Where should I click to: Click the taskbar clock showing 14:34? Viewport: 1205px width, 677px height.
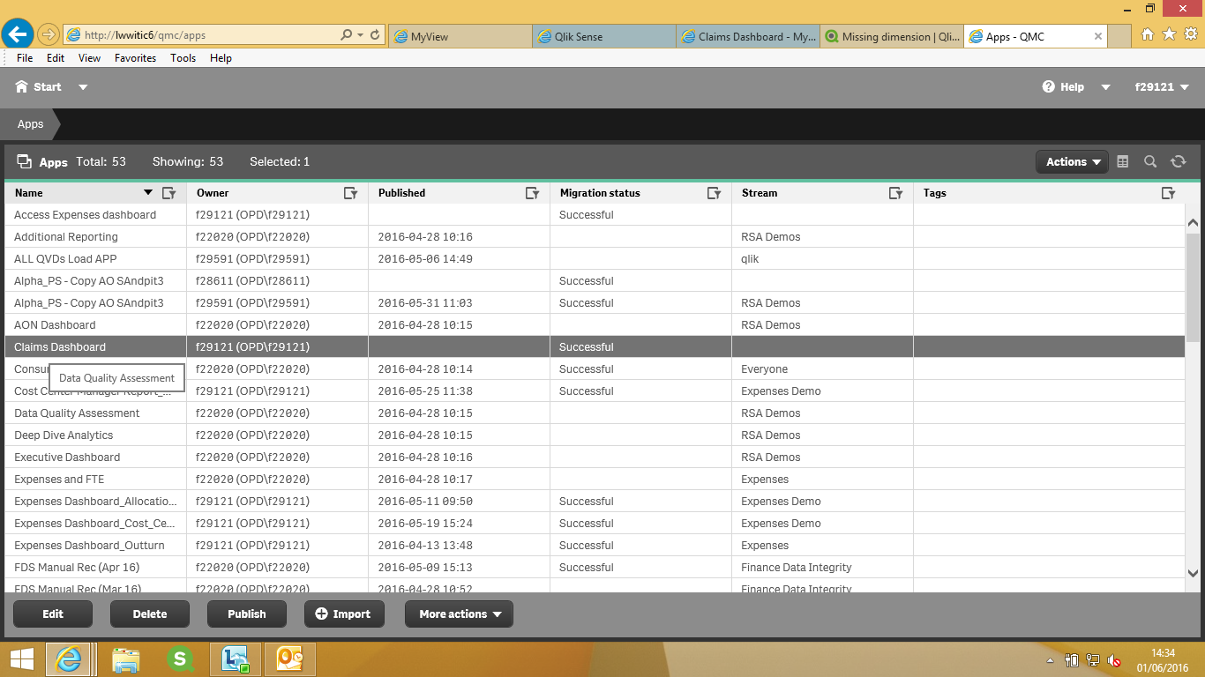click(x=1162, y=659)
